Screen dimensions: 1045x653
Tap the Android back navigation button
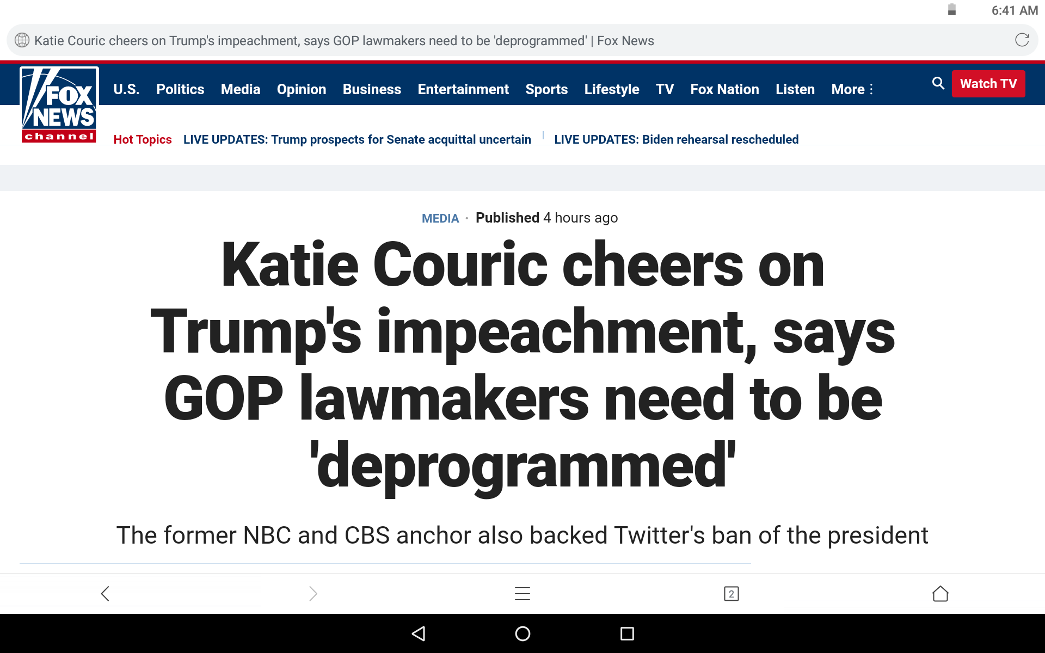pyautogui.click(x=419, y=633)
